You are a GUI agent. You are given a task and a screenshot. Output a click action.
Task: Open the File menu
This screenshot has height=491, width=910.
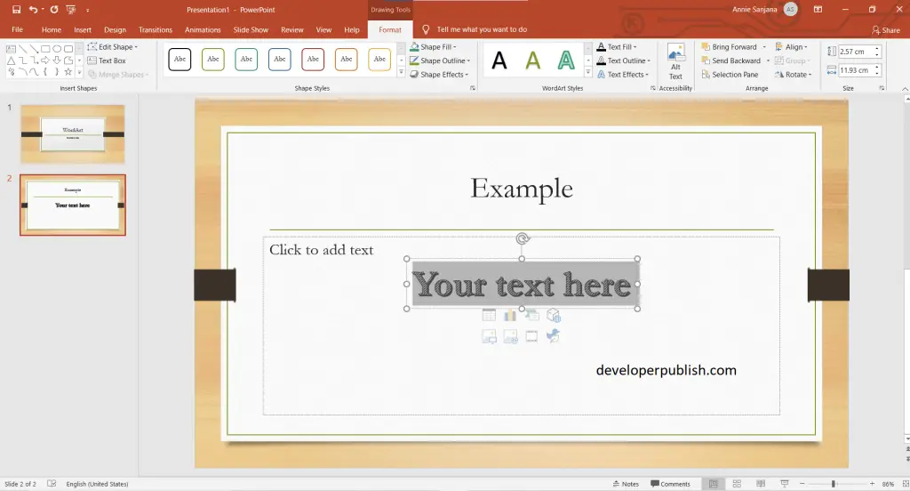[18, 29]
